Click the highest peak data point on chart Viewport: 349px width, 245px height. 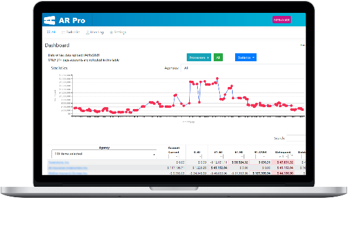[217, 78]
